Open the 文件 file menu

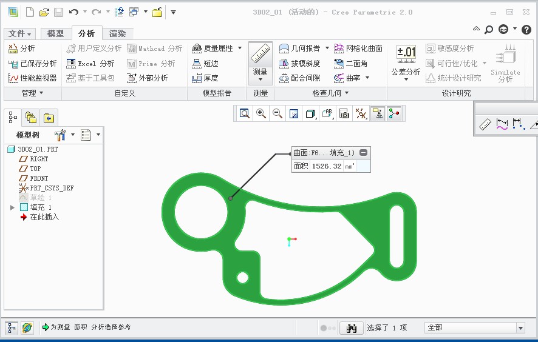point(20,34)
